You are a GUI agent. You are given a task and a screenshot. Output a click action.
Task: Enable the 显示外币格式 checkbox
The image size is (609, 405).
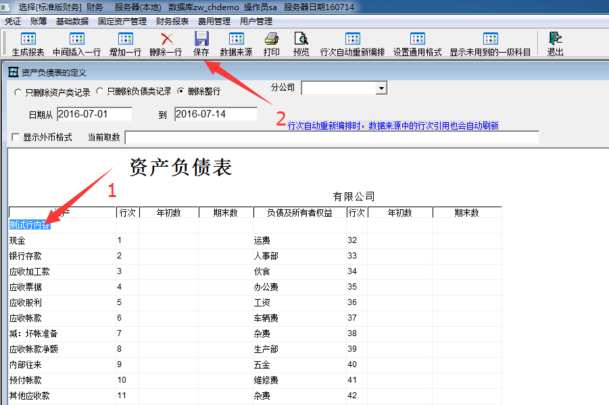coord(16,138)
